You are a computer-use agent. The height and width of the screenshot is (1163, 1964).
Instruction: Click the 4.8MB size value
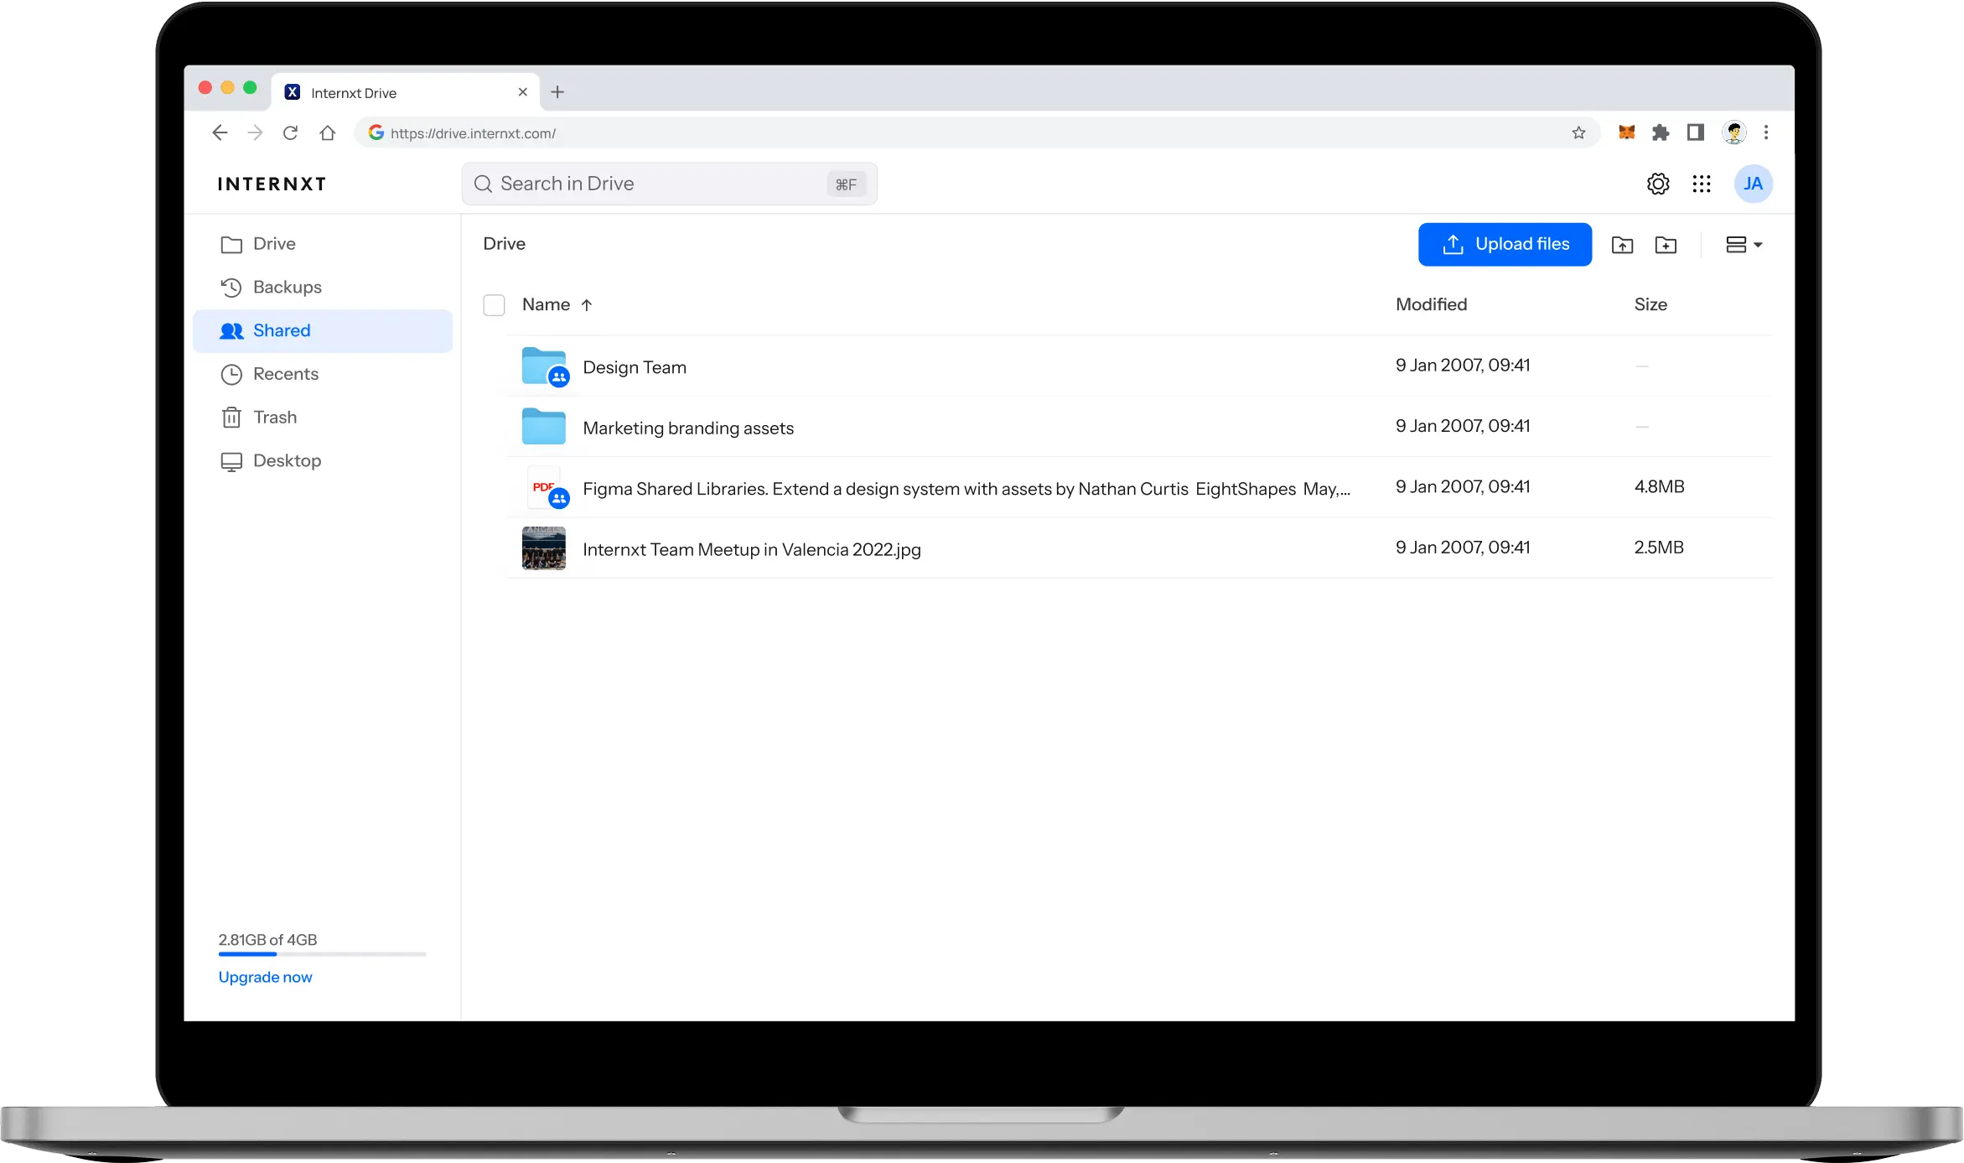tap(1659, 486)
